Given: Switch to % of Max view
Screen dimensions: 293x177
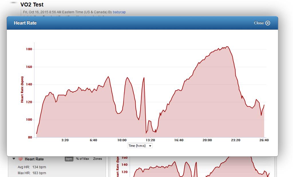Looking at the screenshot, I should [x=82, y=159].
